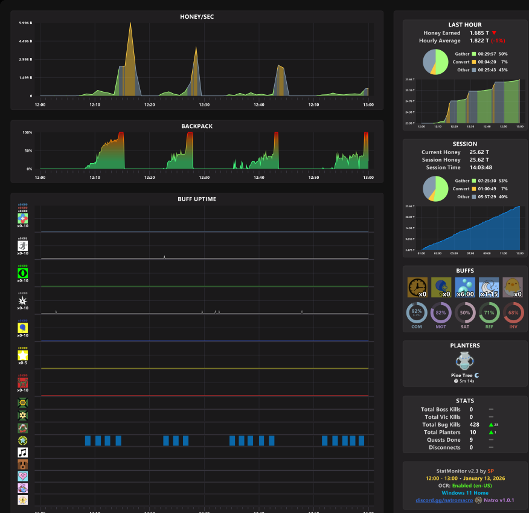Click the Session honey growth chart
The height and width of the screenshot is (513, 529).
(x=470, y=228)
